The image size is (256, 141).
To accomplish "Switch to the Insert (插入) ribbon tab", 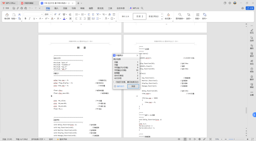I will [56, 8].
